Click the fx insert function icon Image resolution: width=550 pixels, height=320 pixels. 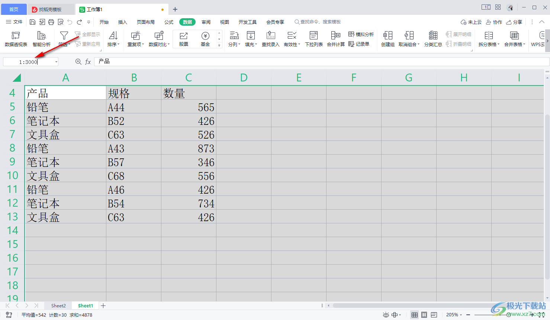pyautogui.click(x=88, y=62)
